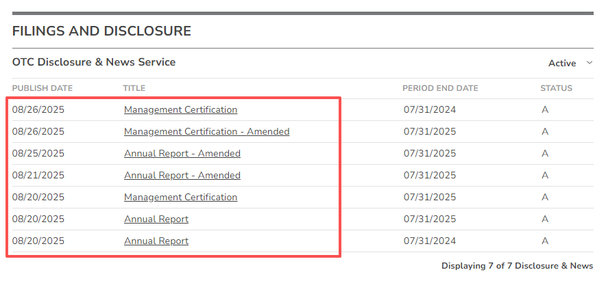Image resolution: width=606 pixels, height=283 pixels.
Task: Expand the Active filter chevron arrow
Action: point(589,63)
